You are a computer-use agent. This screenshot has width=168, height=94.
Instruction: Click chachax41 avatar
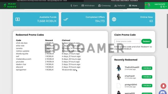(x=119, y=77)
